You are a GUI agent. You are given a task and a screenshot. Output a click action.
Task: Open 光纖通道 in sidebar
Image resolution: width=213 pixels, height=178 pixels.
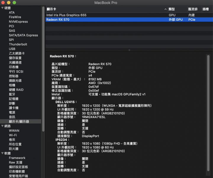15,62
